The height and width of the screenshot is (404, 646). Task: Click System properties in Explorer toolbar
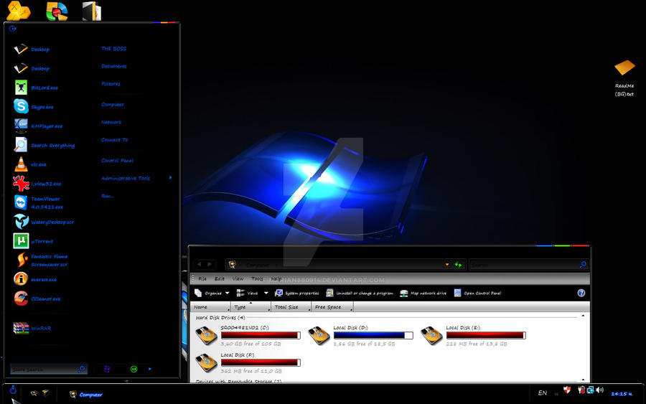click(296, 293)
